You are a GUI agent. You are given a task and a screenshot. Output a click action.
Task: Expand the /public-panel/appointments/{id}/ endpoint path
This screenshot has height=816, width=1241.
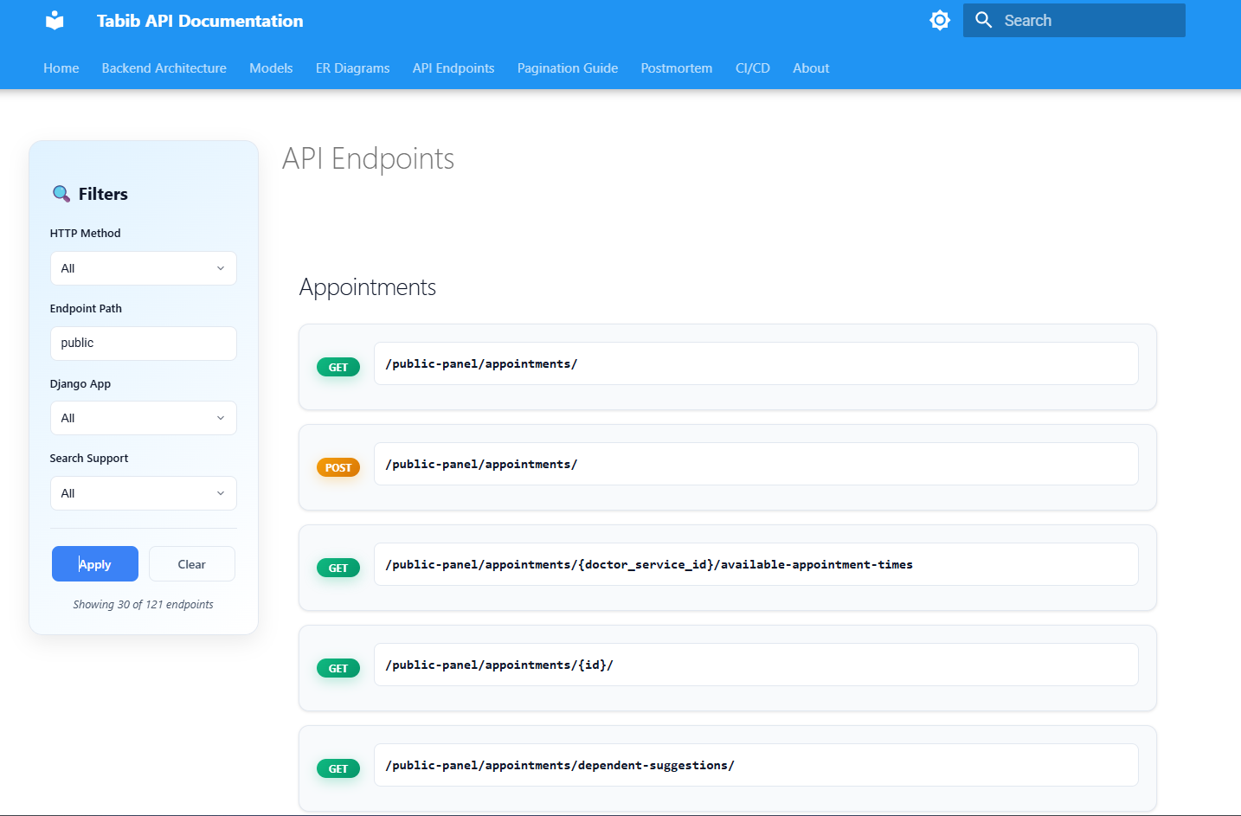click(756, 665)
